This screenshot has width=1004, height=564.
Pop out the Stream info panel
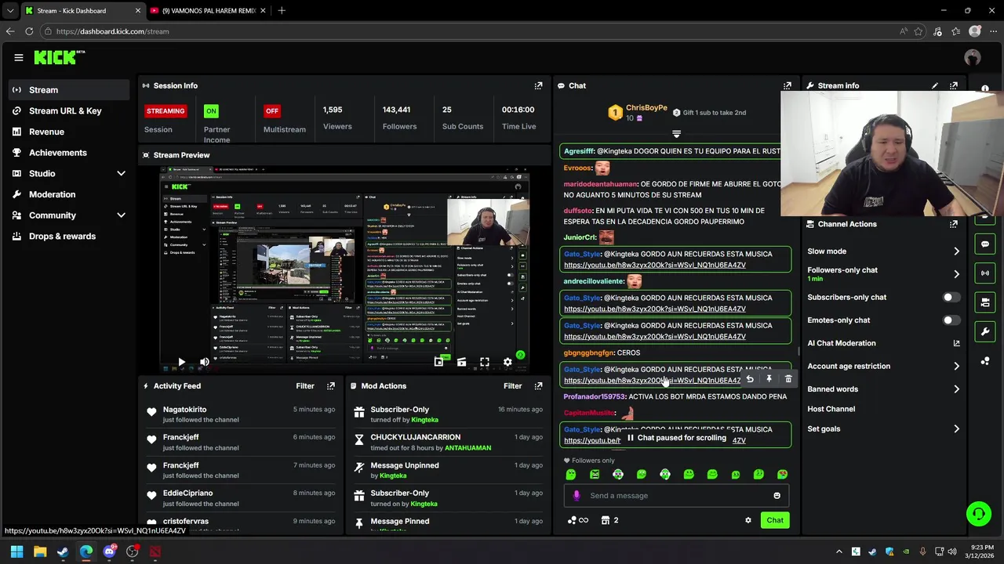953,85
